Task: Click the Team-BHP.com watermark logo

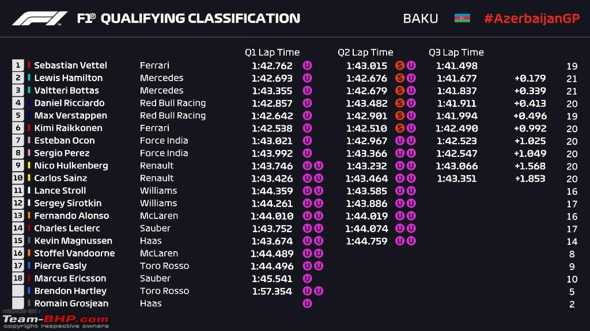Action: coord(56,320)
